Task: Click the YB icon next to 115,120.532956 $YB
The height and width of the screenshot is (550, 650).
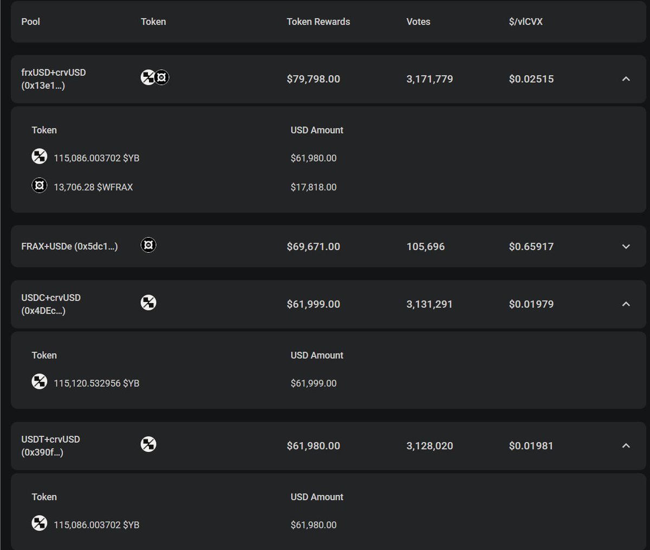Action: (x=39, y=382)
